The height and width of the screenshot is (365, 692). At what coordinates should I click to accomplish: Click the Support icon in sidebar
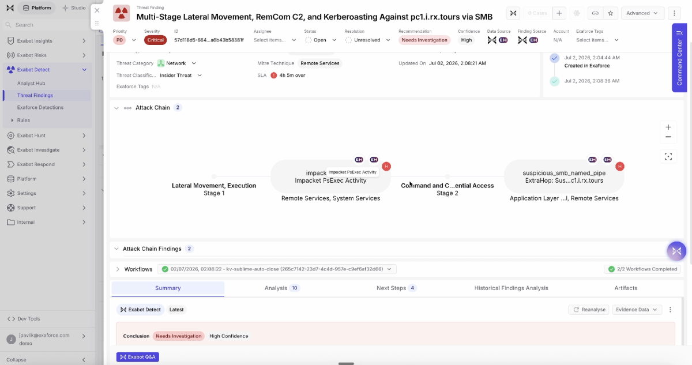[x=11, y=208]
